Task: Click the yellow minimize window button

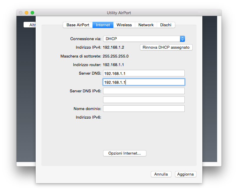Action: click(x=27, y=13)
